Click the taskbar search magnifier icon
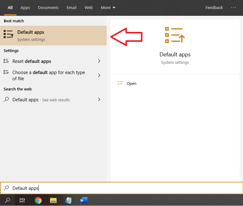The height and width of the screenshot is (206, 243). [x=7, y=200]
